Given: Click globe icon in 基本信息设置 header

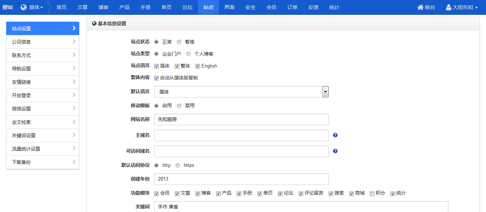Looking at the screenshot, I should [94, 23].
